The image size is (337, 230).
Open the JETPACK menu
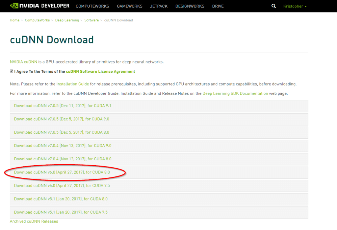(x=159, y=6)
